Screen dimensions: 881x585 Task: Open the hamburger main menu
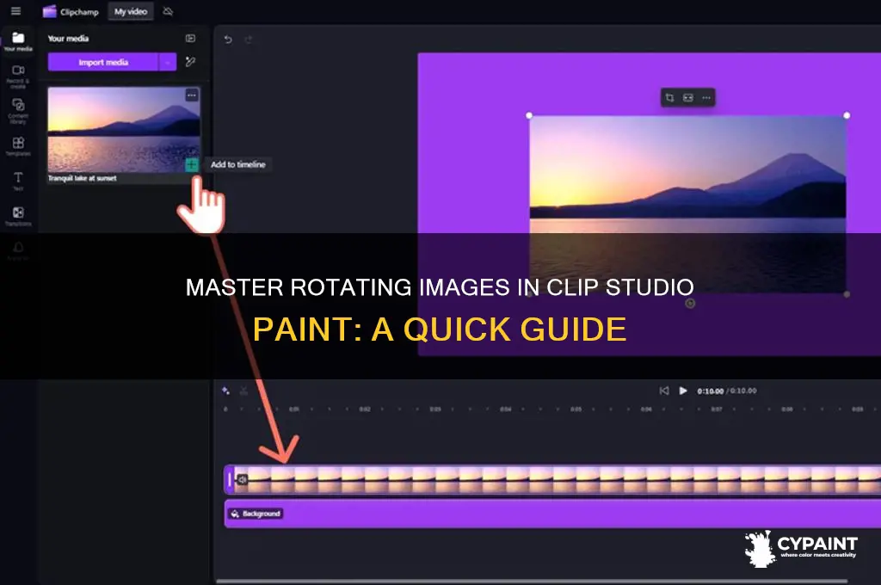[x=15, y=10]
